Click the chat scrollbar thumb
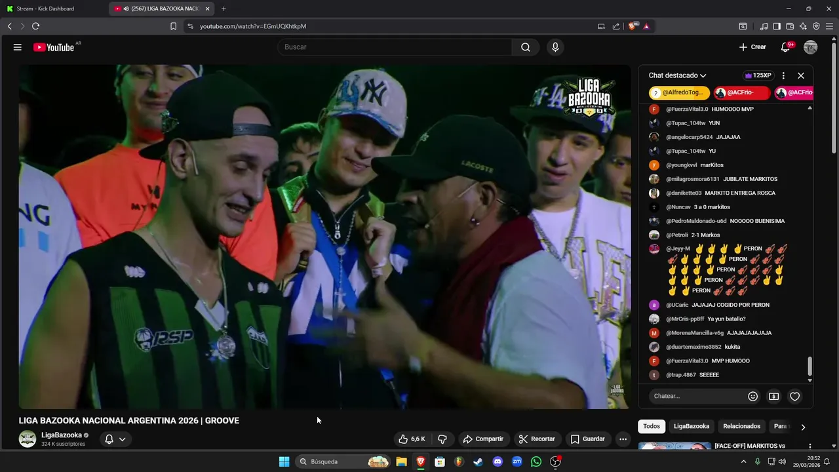Screen dimensions: 839x472 coord(810,366)
